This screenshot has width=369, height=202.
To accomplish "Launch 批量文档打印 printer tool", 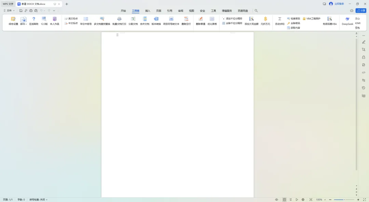I will pos(119,21).
